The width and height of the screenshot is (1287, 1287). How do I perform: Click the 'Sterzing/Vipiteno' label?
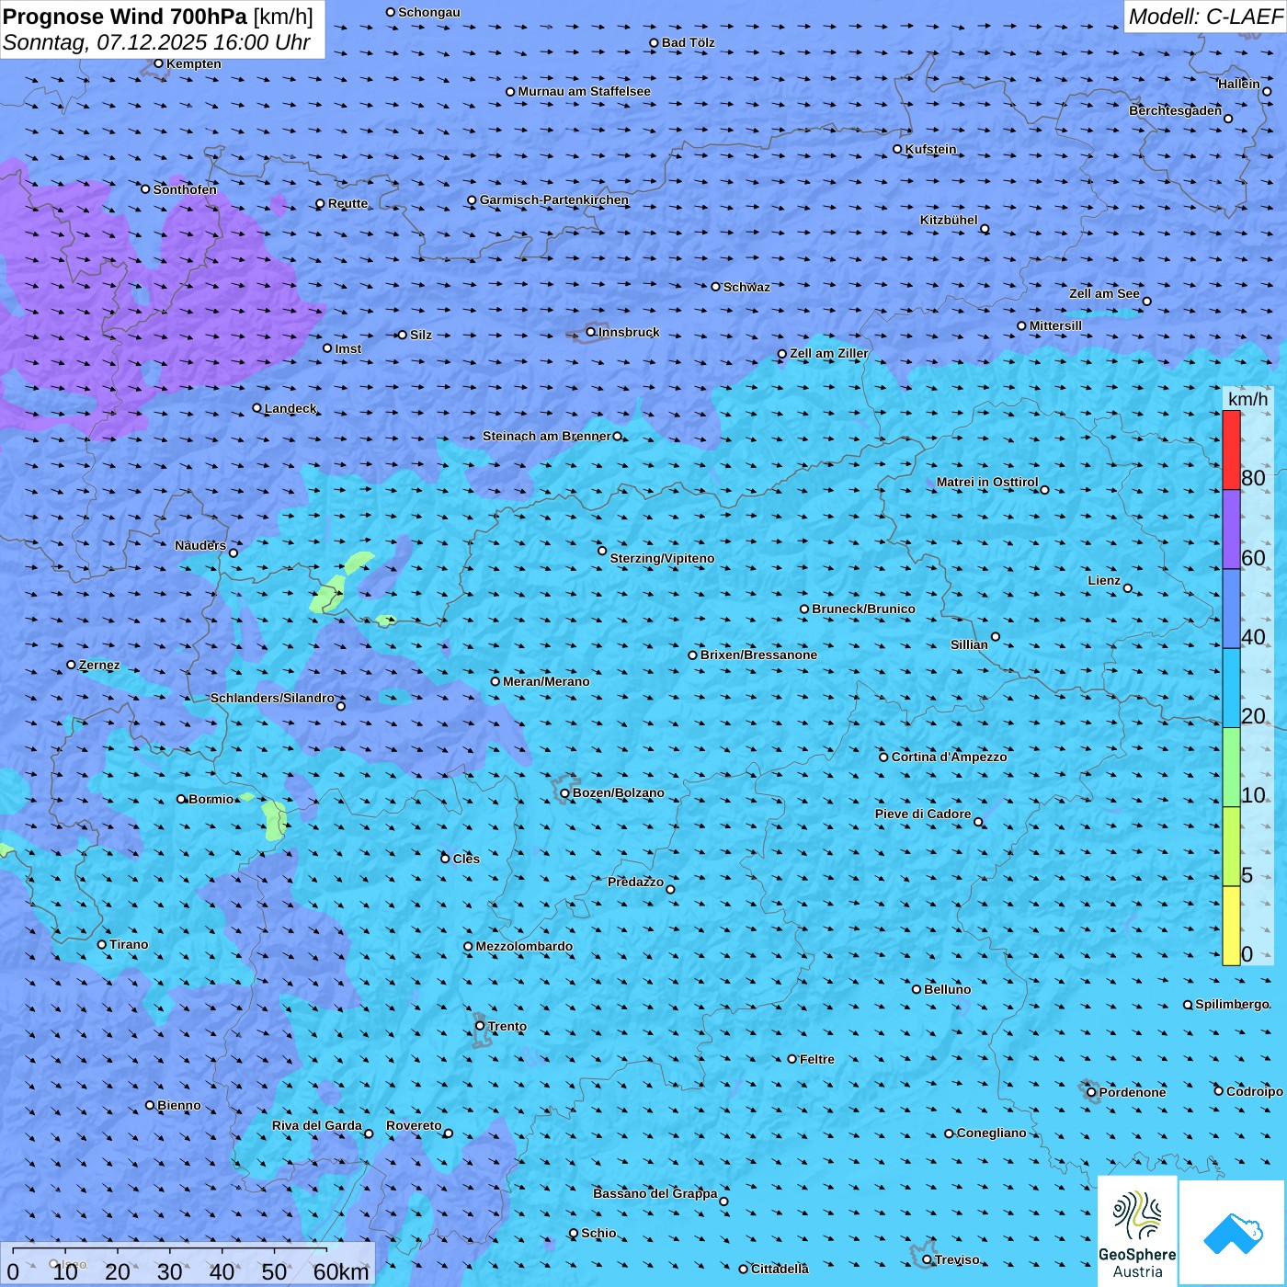[662, 558]
